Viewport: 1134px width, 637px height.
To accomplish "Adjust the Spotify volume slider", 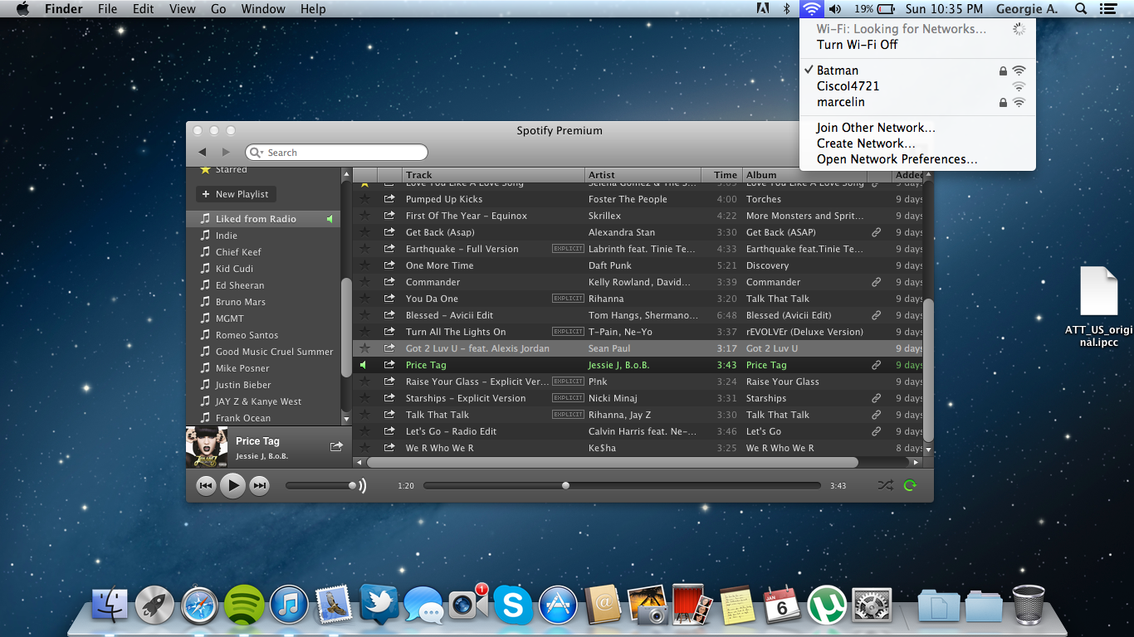I will pyautogui.click(x=320, y=485).
